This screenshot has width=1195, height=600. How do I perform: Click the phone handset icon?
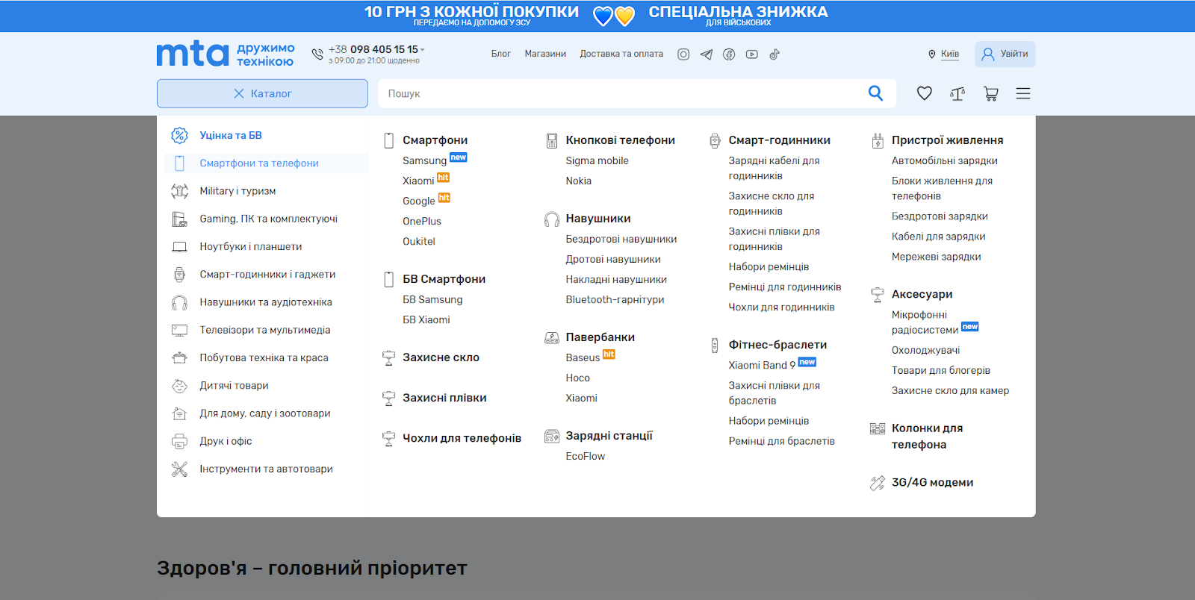click(317, 54)
